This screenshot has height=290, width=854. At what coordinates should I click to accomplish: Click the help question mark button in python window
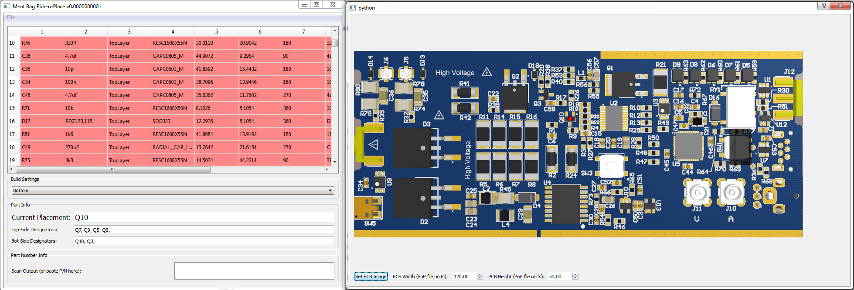click(x=823, y=6)
